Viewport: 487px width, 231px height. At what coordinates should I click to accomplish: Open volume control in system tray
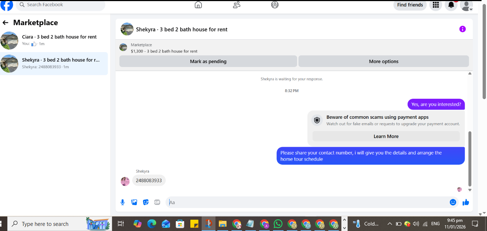coord(416,224)
